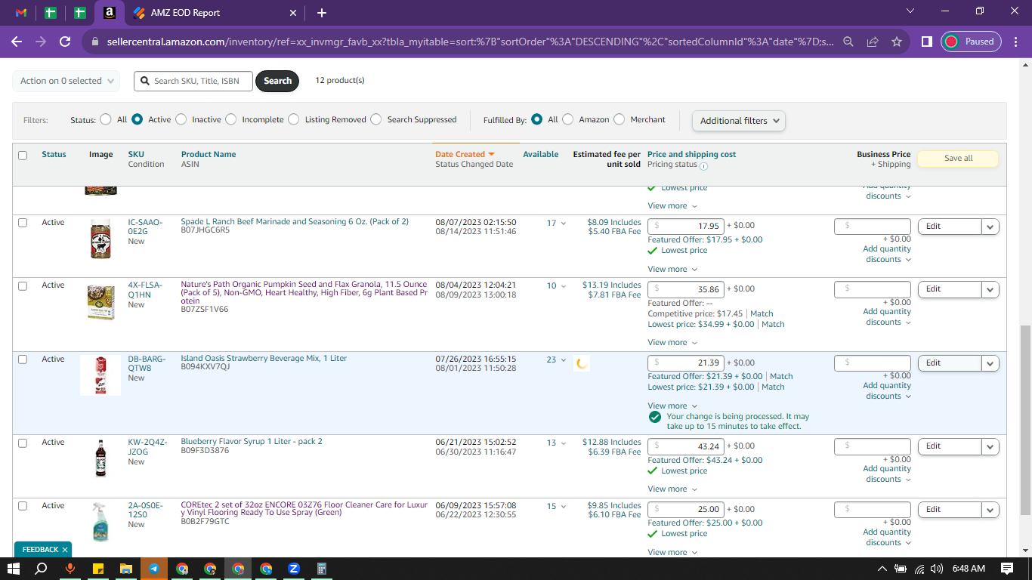
Task: Close the FEEDBACK tab
Action: coord(65,550)
